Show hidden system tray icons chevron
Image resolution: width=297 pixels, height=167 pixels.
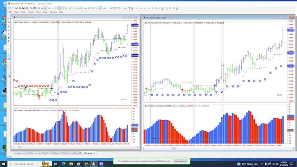[262, 164]
